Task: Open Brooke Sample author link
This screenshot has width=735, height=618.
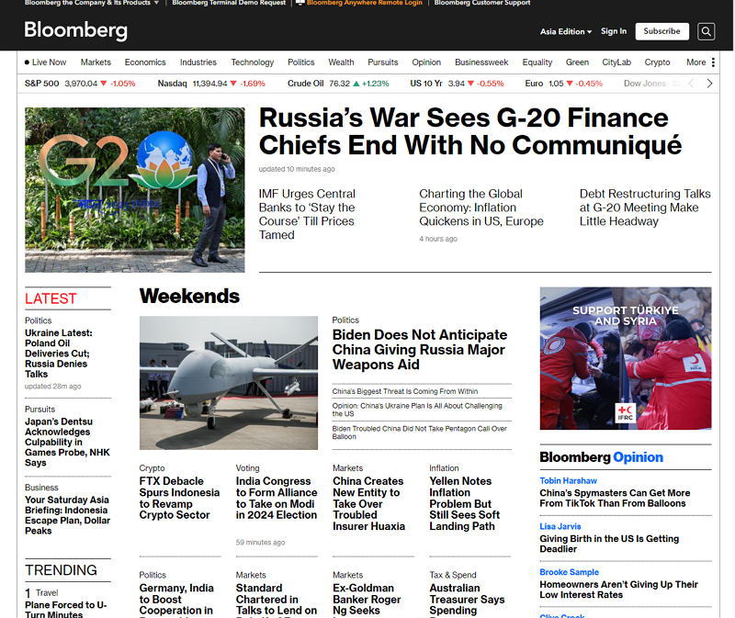Action: click(x=569, y=572)
